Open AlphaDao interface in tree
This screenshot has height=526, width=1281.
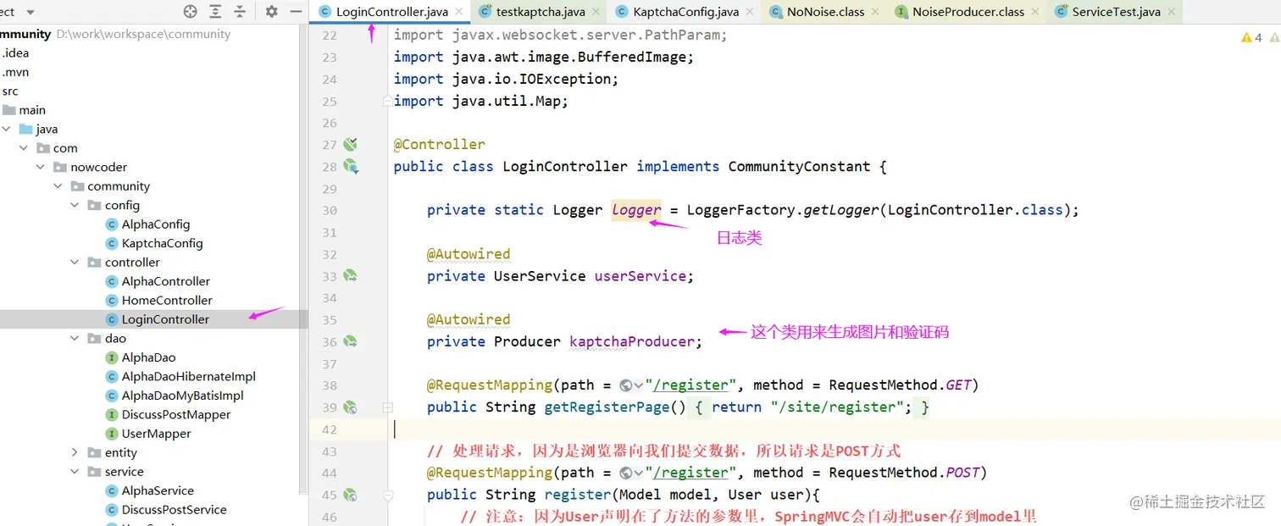tap(148, 357)
